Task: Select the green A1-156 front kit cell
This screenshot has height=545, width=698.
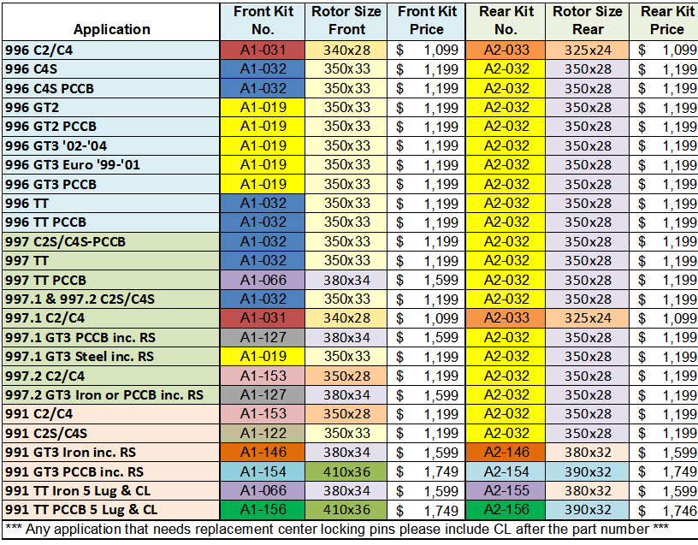Action: pyautogui.click(x=263, y=510)
